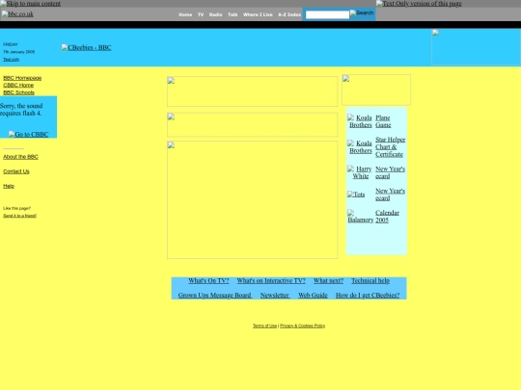Click Koala Brothers icon beside Star Helper Chart

(x=360, y=147)
